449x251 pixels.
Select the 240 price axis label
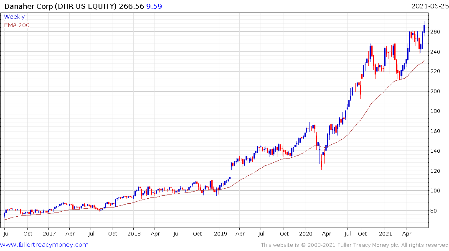pyautogui.click(x=435, y=51)
